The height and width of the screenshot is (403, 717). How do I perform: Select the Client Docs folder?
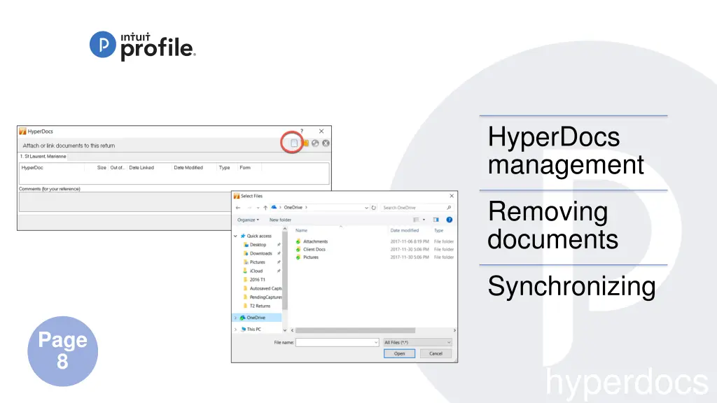point(314,250)
